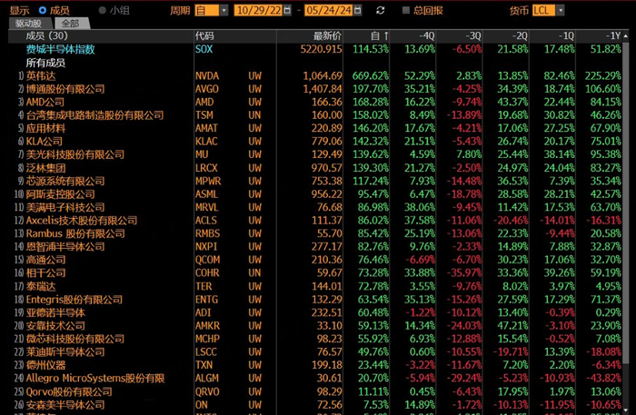Click the LRCX ticker code

[206, 168]
